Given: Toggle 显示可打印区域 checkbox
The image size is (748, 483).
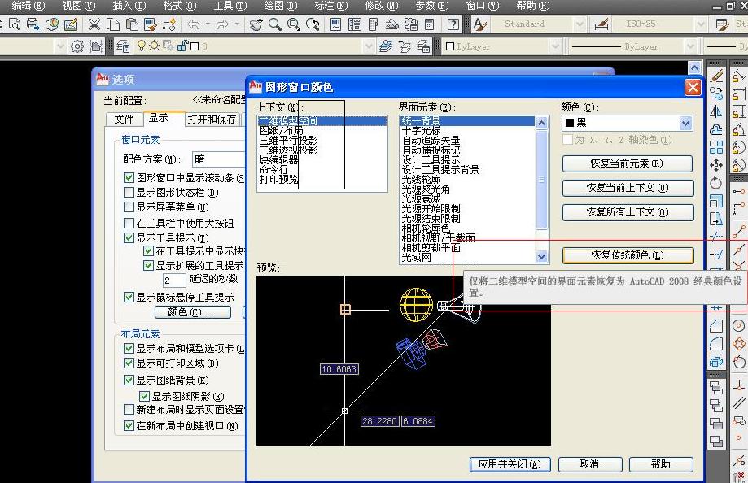Looking at the screenshot, I should (x=129, y=363).
